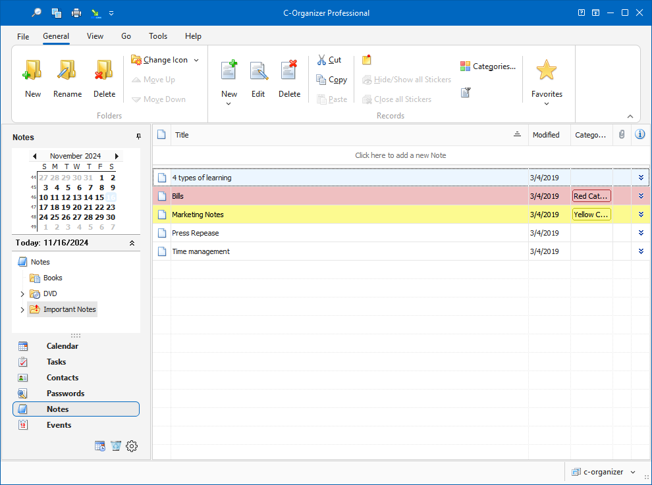Rename the selected folder
The height and width of the screenshot is (485, 652).
tap(67, 78)
